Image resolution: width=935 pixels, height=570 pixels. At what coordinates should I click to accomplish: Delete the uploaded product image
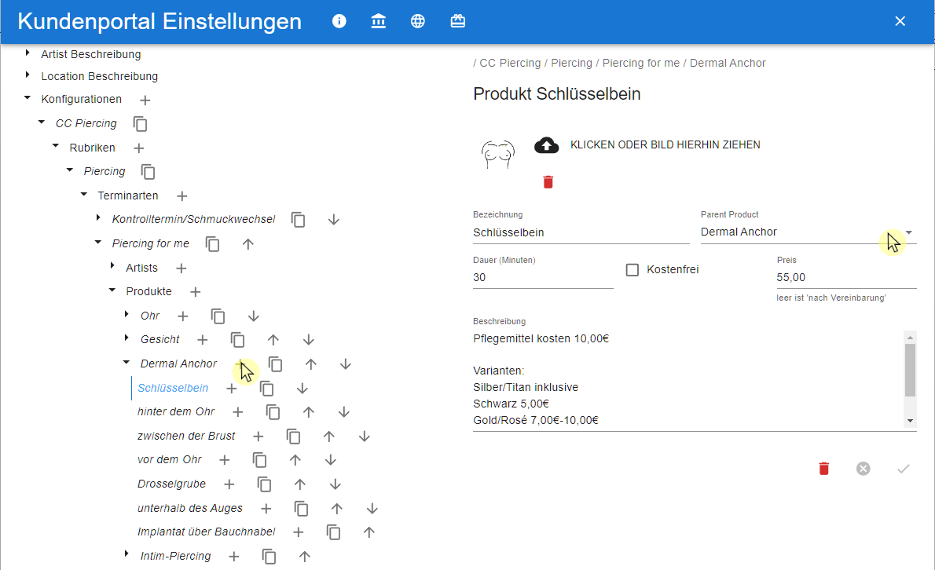pyautogui.click(x=548, y=182)
